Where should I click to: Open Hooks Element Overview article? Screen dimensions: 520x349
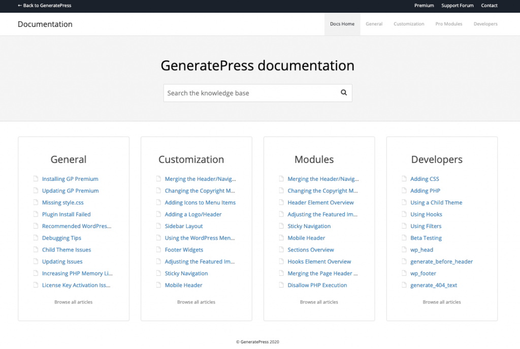(319, 262)
